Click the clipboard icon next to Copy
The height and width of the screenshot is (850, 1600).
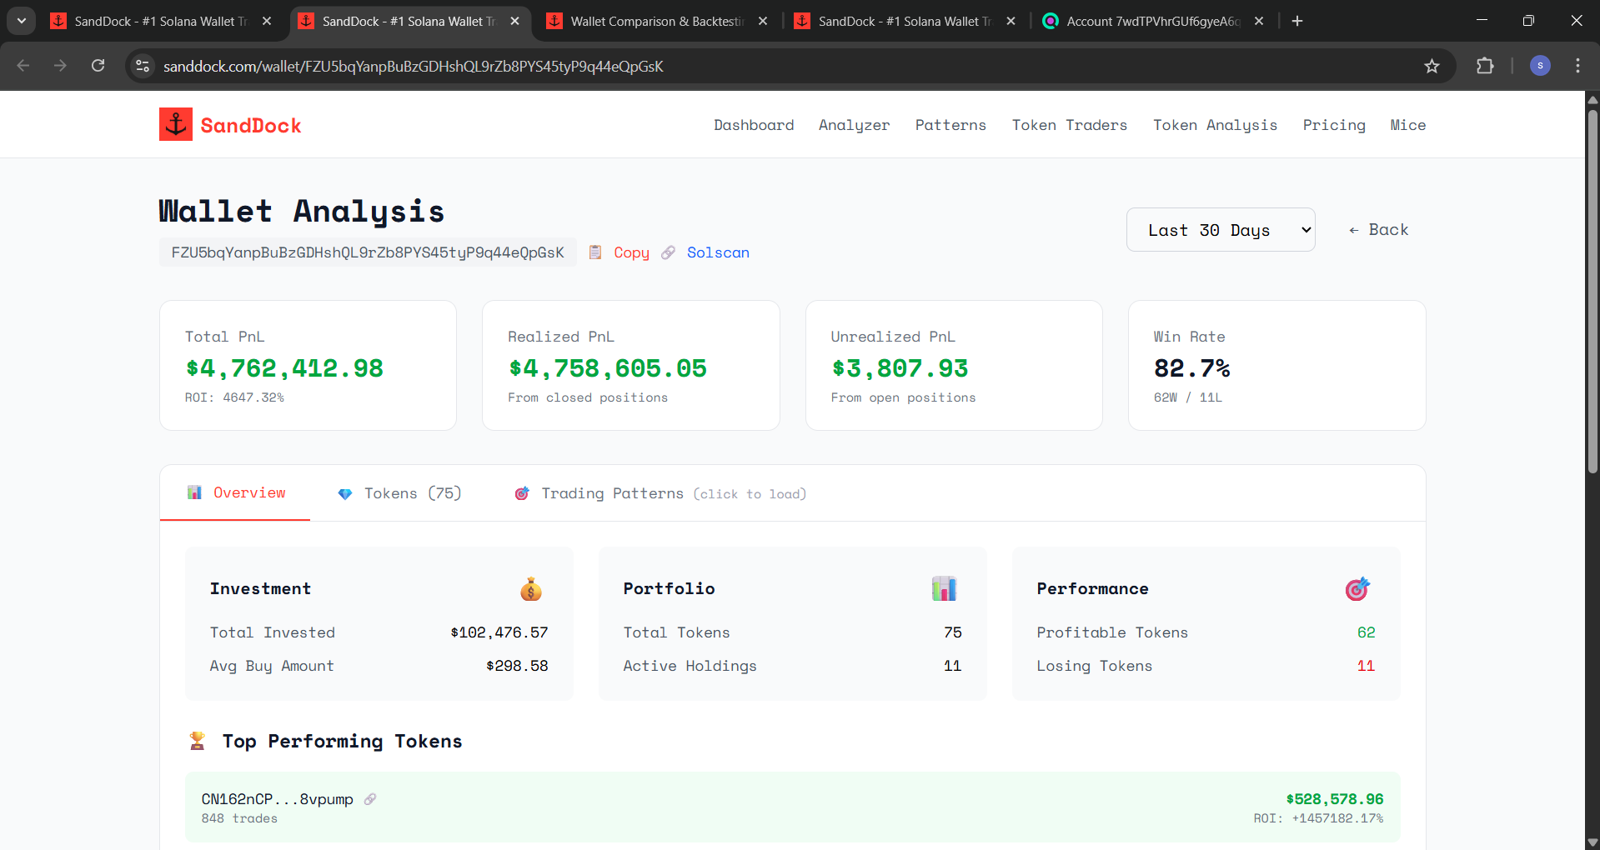595,252
